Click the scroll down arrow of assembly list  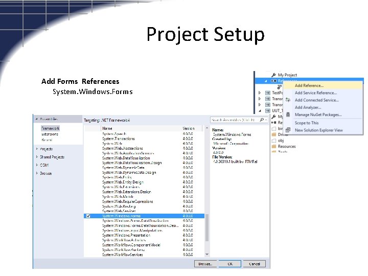coord(207,255)
